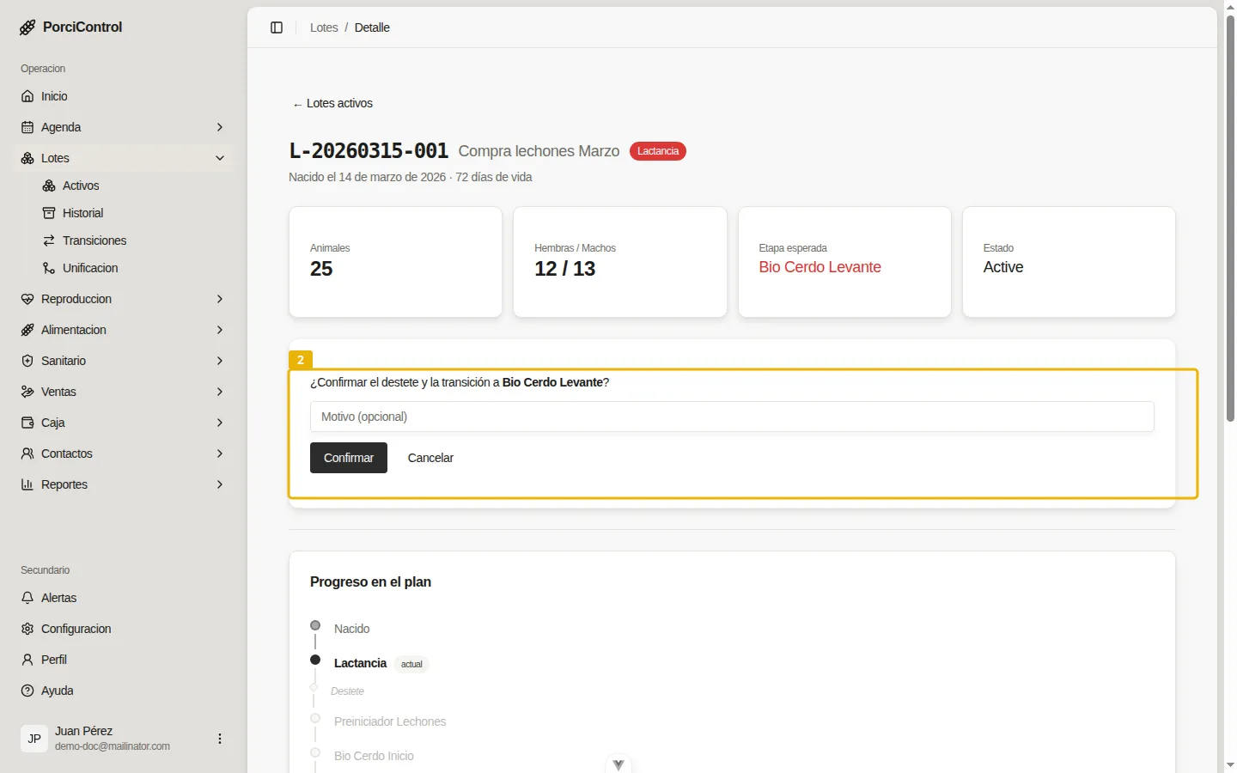
Task: Click the Sanitario shield icon
Action: (x=27, y=361)
